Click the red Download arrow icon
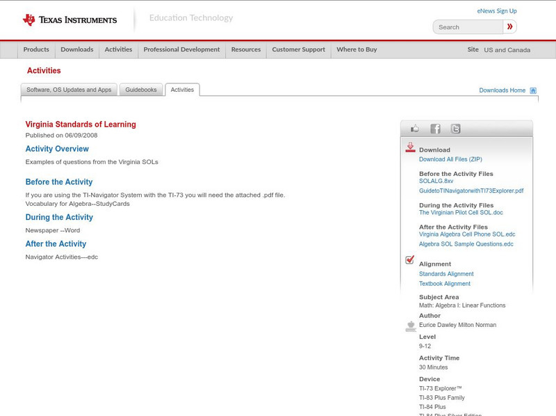556x416 pixels. click(410, 147)
